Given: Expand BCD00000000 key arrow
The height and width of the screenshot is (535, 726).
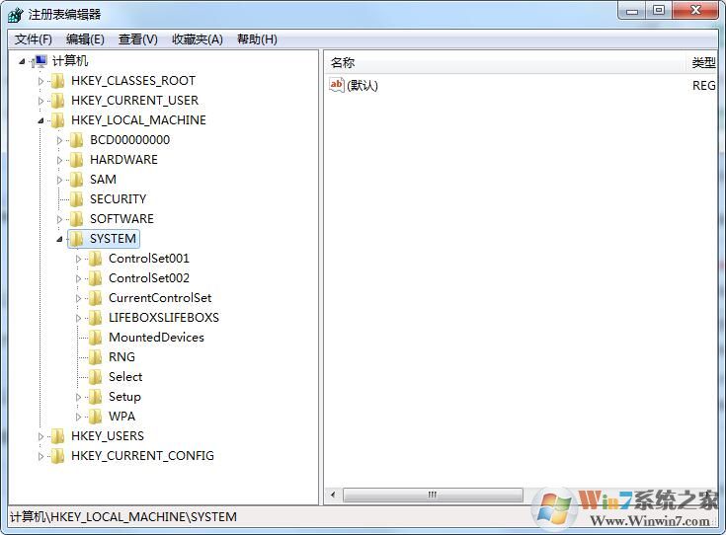Looking at the screenshot, I should pyautogui.click(x=59, y=140).
